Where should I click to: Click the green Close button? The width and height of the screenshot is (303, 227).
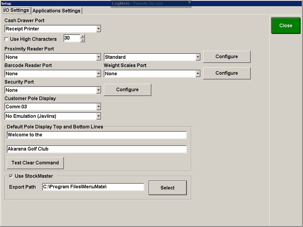[x=286, y=25]
